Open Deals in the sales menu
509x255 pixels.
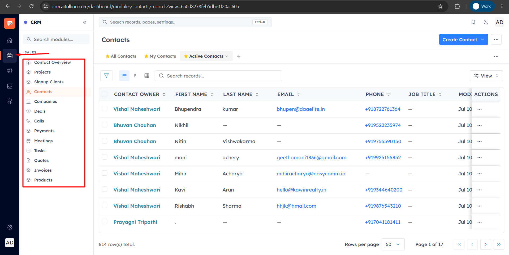tap(40, 111)
